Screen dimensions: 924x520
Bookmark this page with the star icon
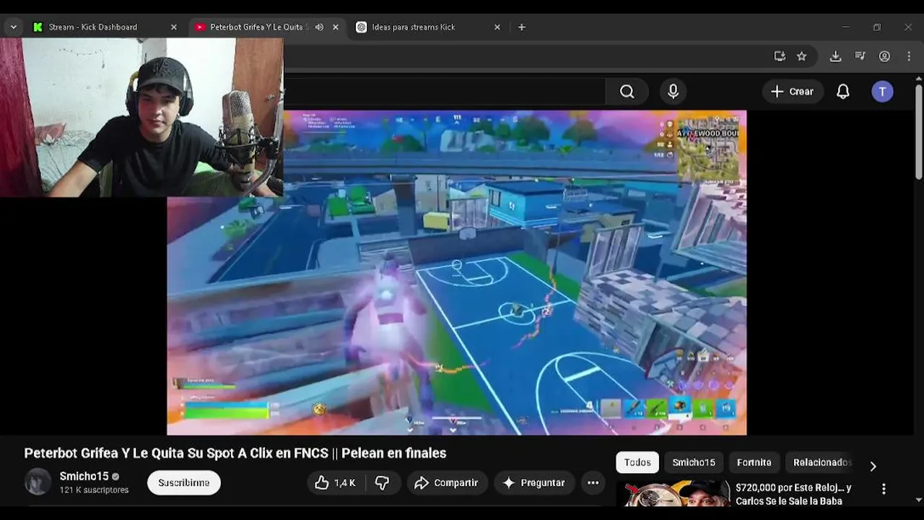click(801, 56)
